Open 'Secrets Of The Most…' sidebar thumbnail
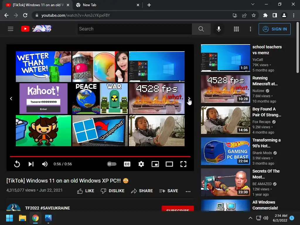Image resolution: width=300 pixels, height=225 pixels. (x=225, y=182)
